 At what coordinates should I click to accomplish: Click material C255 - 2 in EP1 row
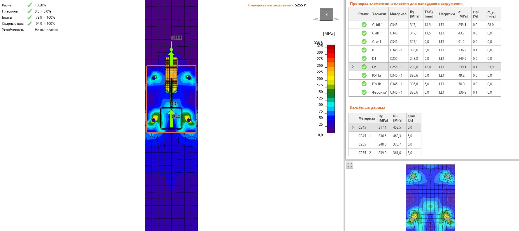pos(396,67)
